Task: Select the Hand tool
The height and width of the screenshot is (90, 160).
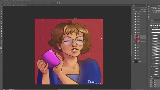Action: (1, 42)
